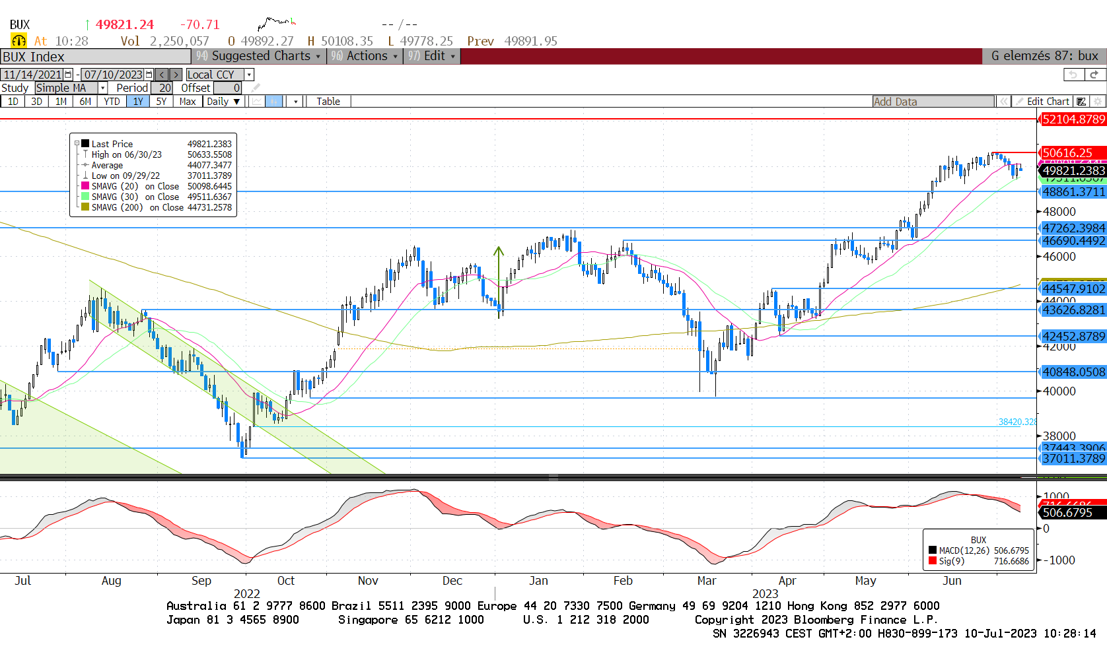The height and width of the screenshot is (662, 1107).
Task: Click the Offset value field
Action: tap(227, 88)
